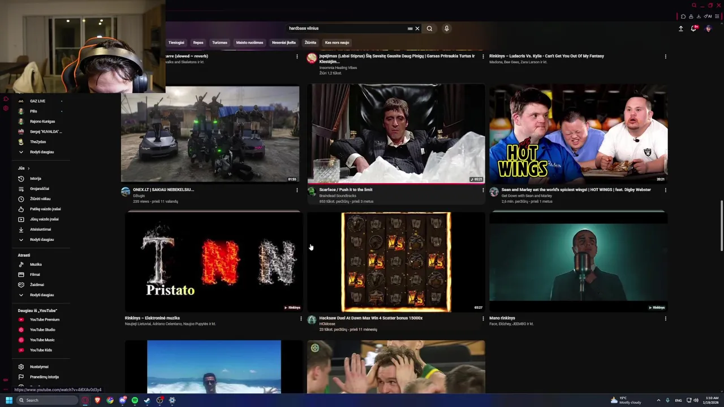Click the search magnifier button
Screen dimensions: 724x407
click(429, 28)
